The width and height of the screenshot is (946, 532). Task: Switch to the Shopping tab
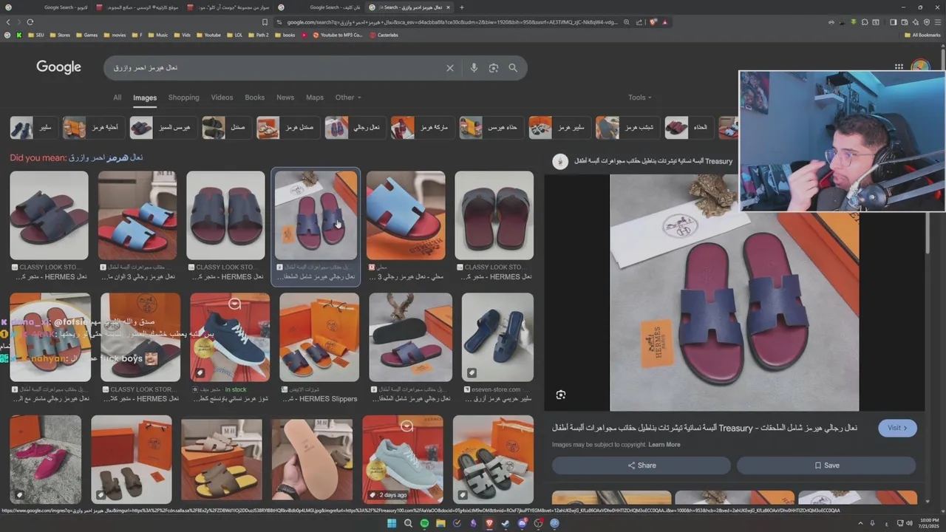pos(183,98)
